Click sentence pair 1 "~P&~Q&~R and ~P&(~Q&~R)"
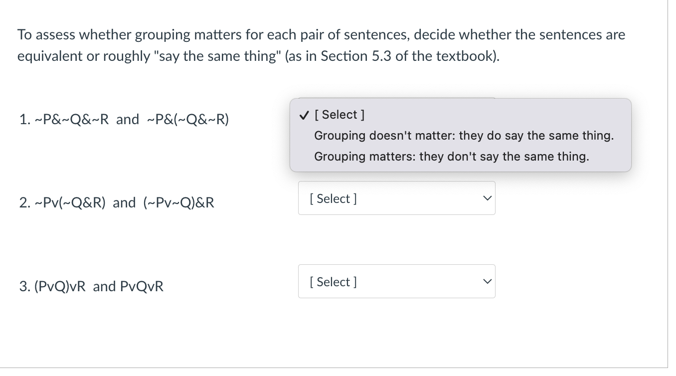The width and height of the screenshot is (676, 376). click(124, 120)
